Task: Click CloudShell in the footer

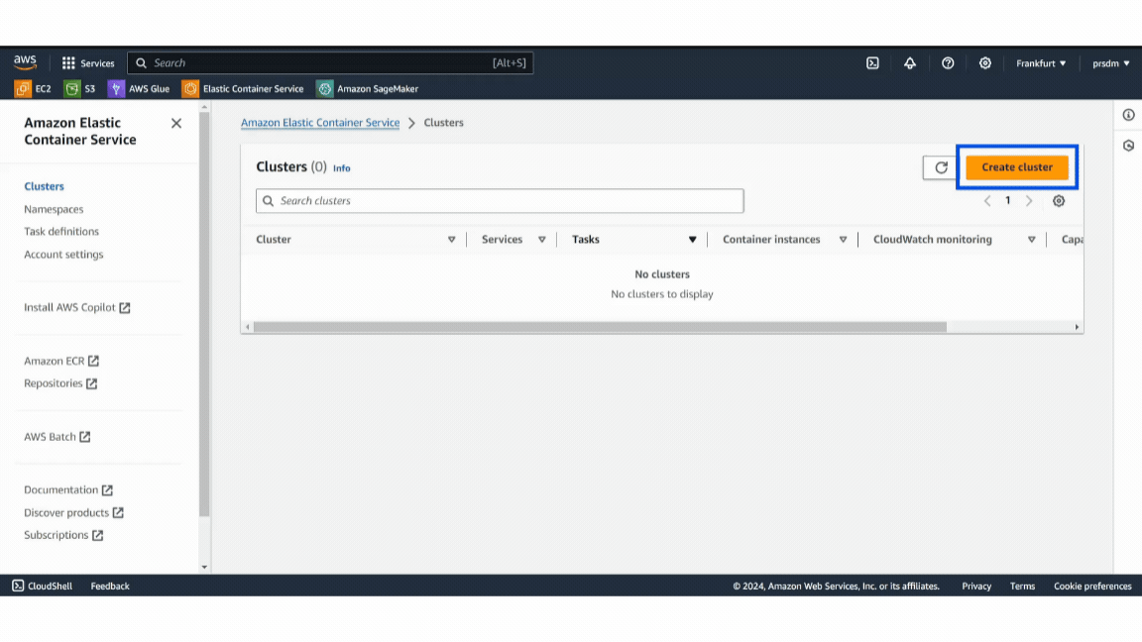Action: coord(42,586)
